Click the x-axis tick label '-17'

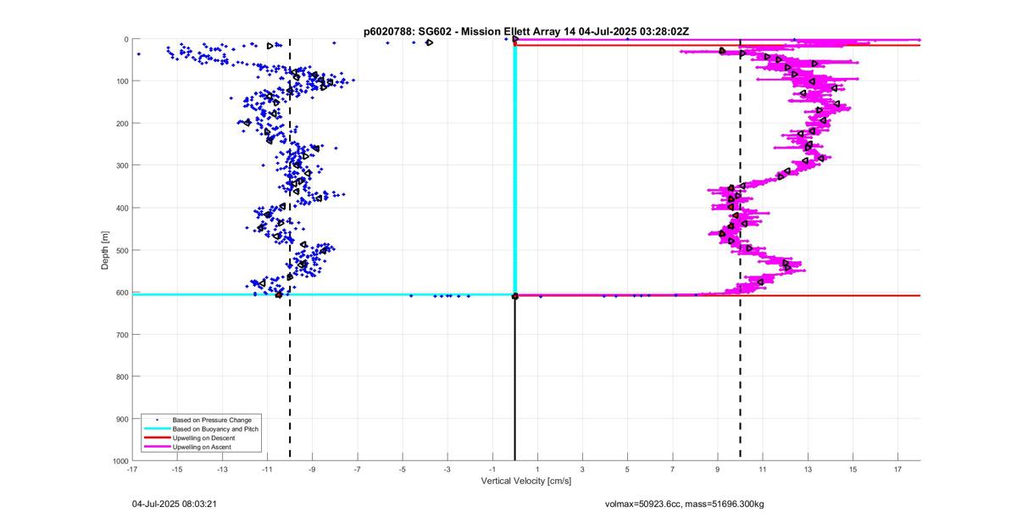coord(132,469)
